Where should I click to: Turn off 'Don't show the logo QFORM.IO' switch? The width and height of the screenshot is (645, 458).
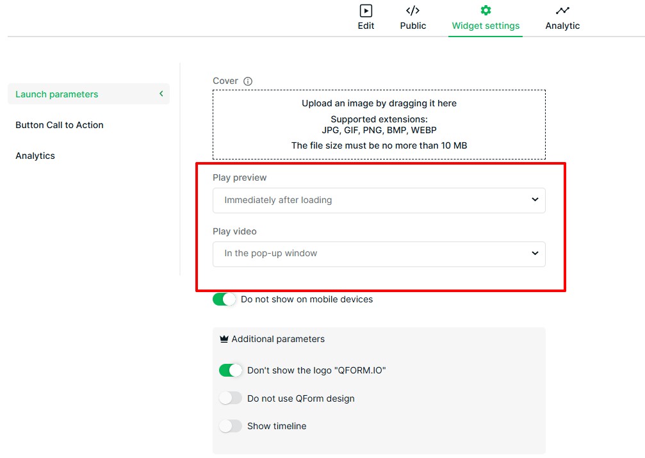231,370
